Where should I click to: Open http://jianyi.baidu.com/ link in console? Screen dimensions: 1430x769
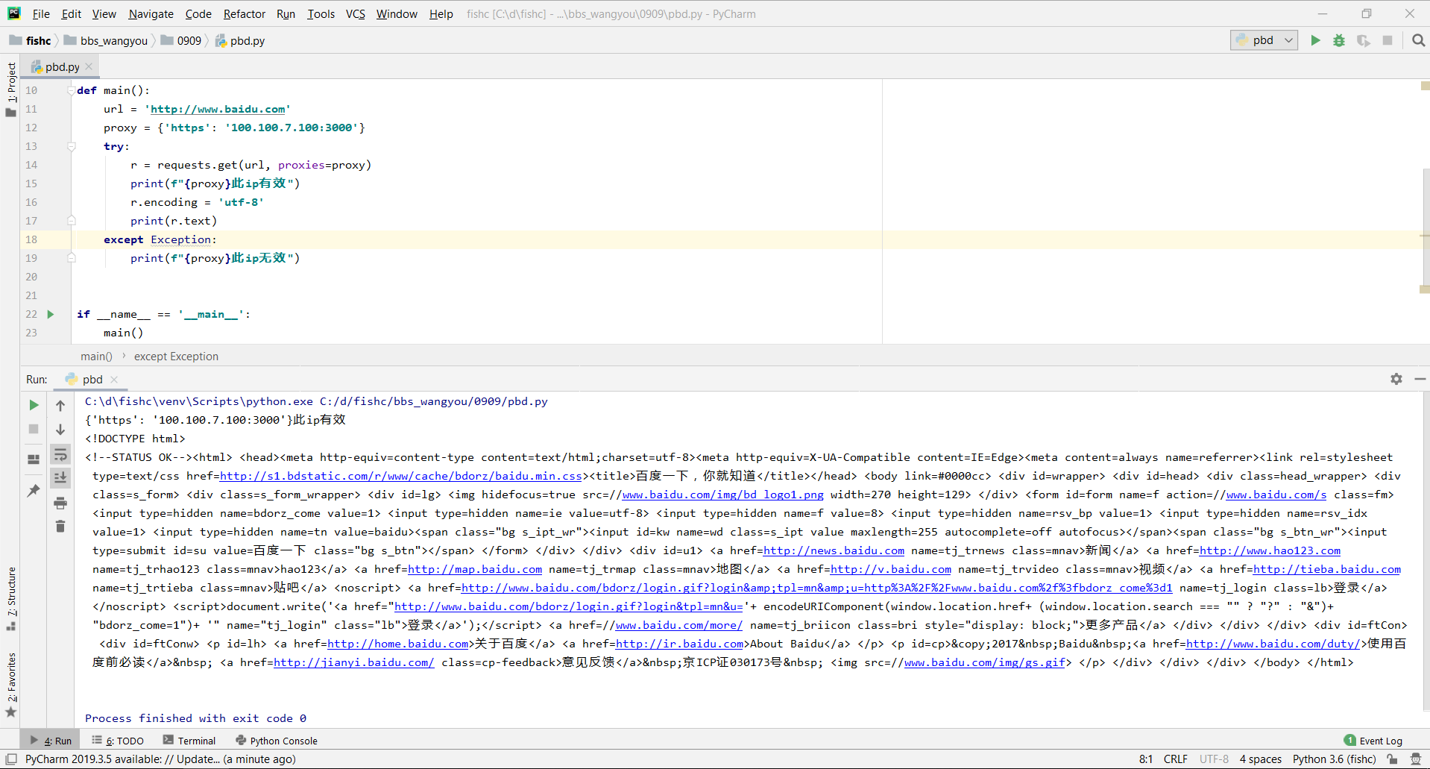[353, 662]
